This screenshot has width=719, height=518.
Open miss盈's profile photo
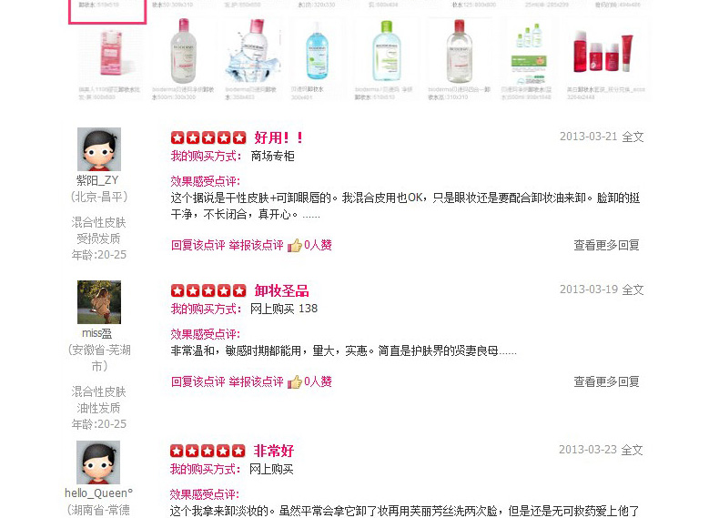pyautogui.click(x=99, y=302)
